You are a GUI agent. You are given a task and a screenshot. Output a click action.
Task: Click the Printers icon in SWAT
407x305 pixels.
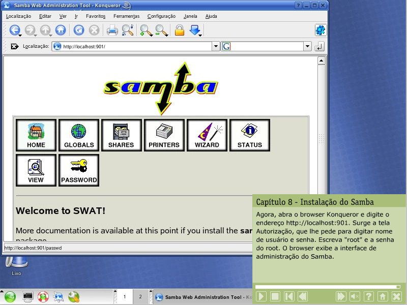[164, 135]
